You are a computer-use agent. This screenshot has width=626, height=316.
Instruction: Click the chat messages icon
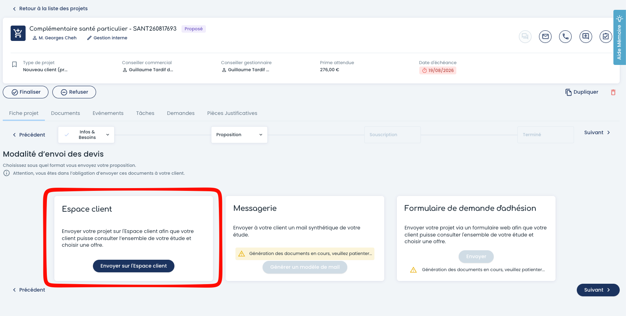coord(525,37)
